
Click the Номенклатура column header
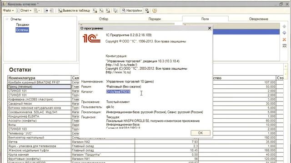(x=39, y=78)
